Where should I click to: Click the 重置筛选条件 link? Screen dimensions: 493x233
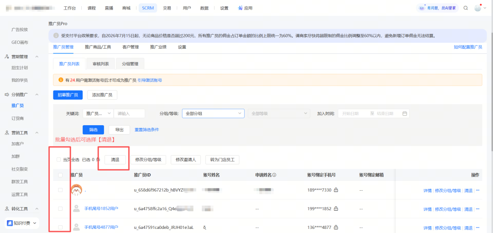pyautogui.click(x=147, y=130)
